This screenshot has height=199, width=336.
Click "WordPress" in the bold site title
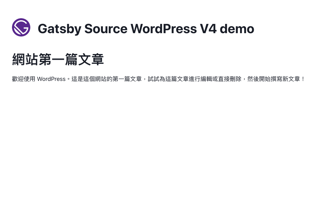tap(164, 29)
